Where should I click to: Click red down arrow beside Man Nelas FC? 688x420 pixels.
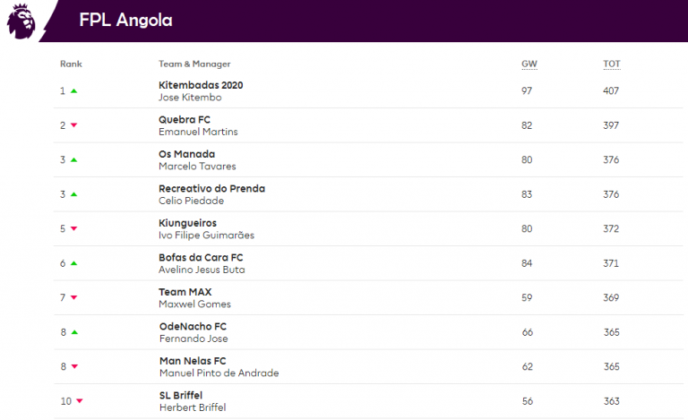(74, 367)
